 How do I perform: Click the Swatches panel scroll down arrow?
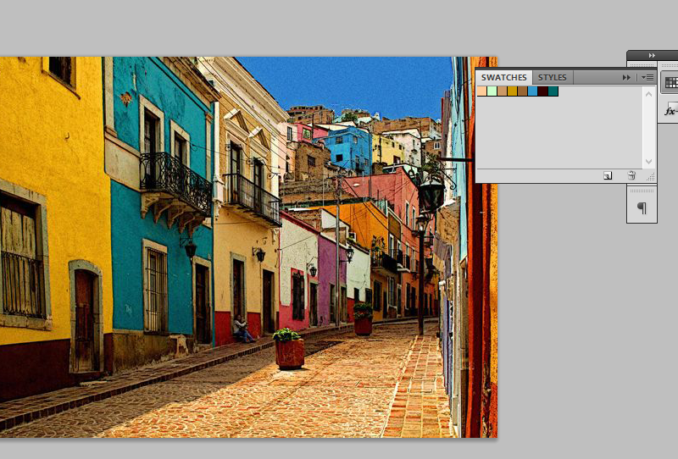pos(648,162)
